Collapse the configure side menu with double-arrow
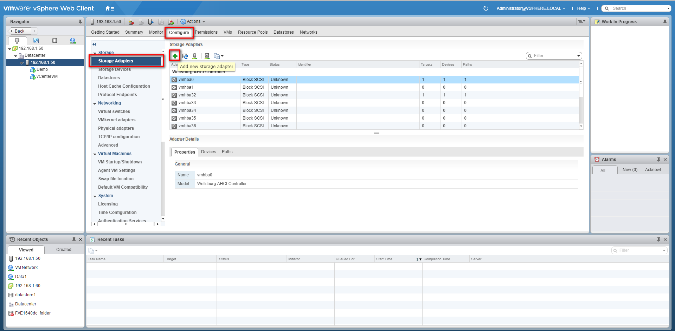This screenshot has width=675, height=331. point(94,45)
